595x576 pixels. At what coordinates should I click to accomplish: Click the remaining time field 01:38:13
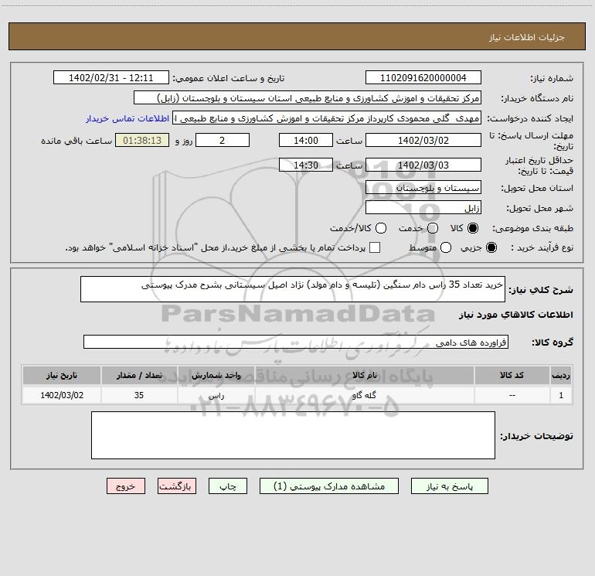(142, 140)
